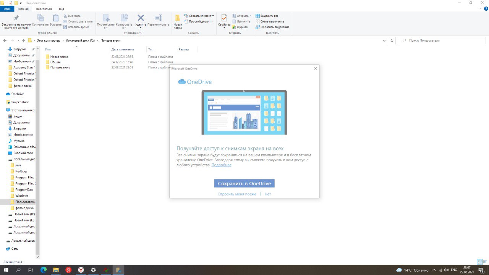This screenshot has width=489, height=275.
Task: Select the 'Пользователь' folder
Action: pyautogui.click(x=60, y=67)
